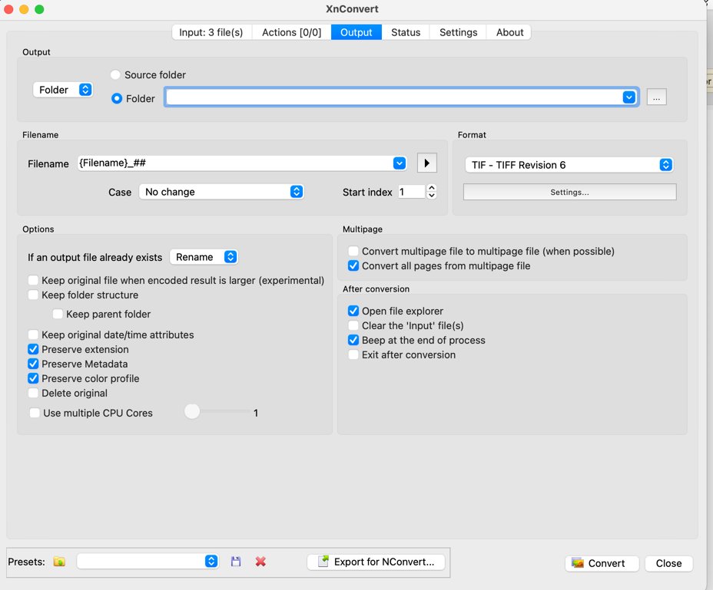This screenshot has height=590, width=713.
Task: Open format Settings button
Action: click(569, 192)
